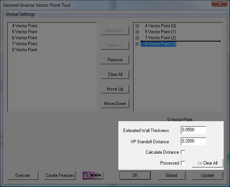Click the Move Down button
Image resolution: width=230 pixels, height=187 pixels.
point(115,104)
